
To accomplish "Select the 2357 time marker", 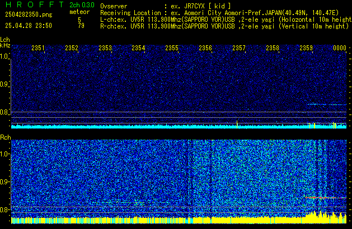I will click(x=239, y=48).
